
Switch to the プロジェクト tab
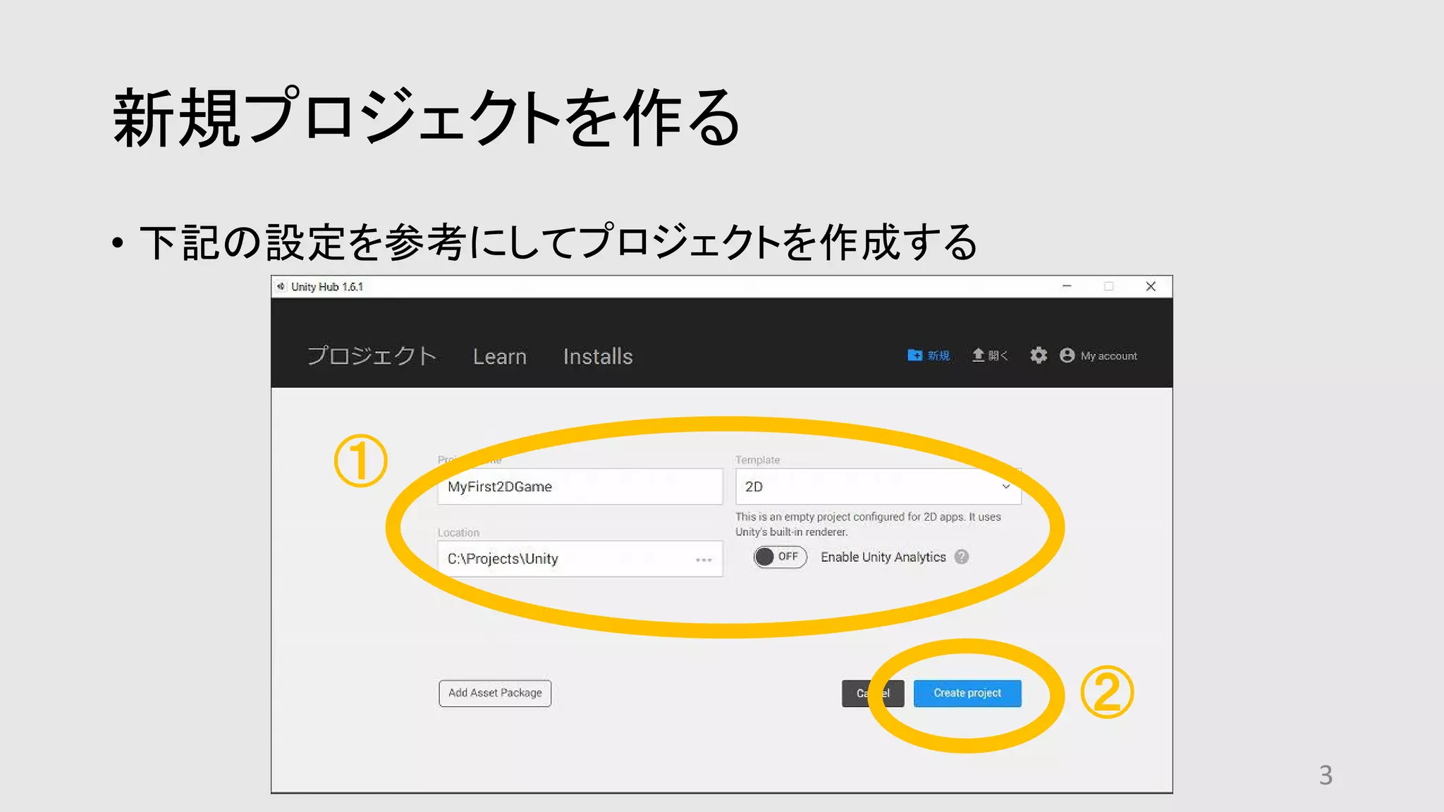pos(372,356)
